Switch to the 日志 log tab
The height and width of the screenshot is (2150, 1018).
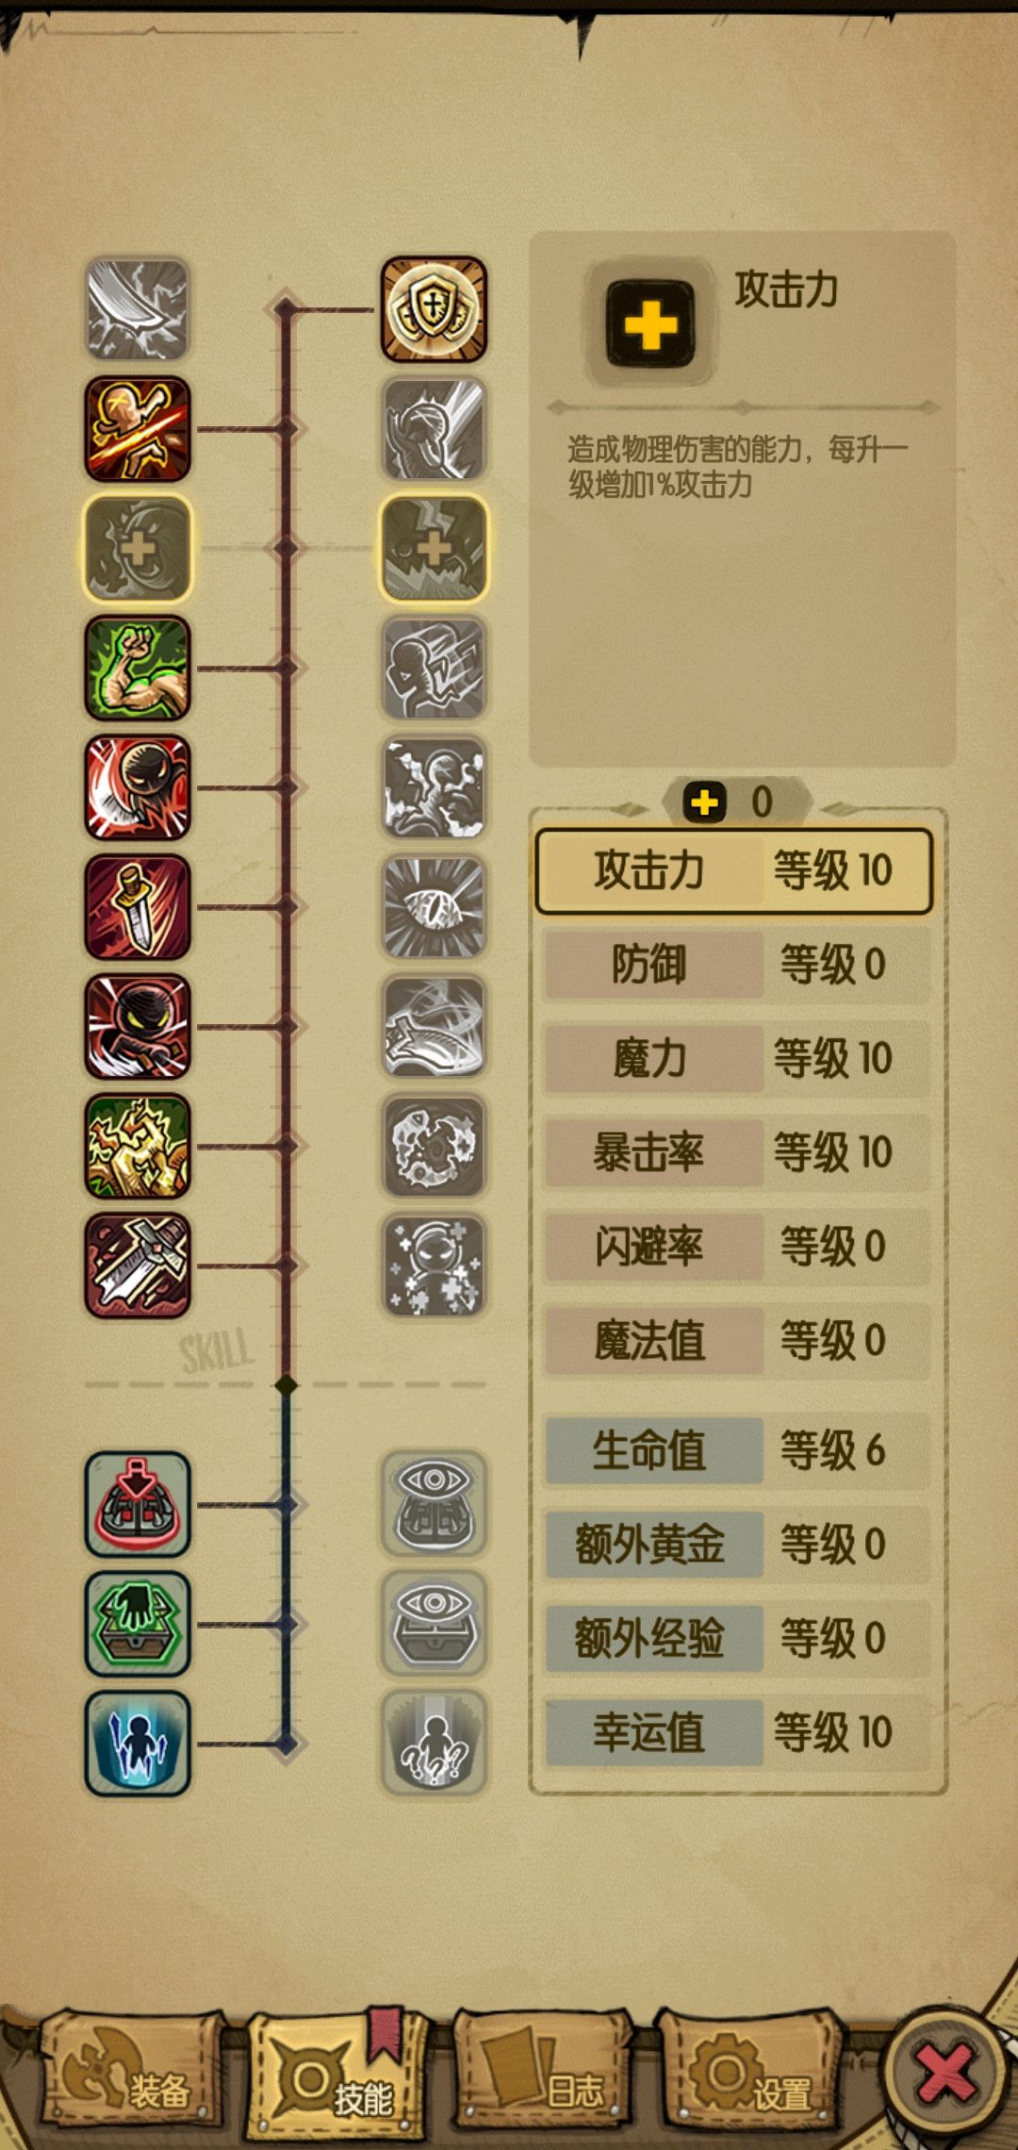tap(544, 2072)
